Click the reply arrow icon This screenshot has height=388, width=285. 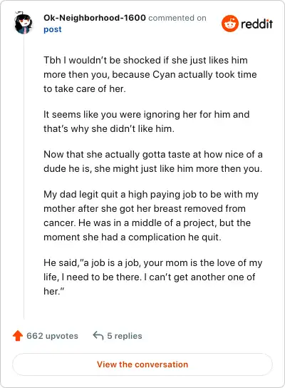coord(98,335)
